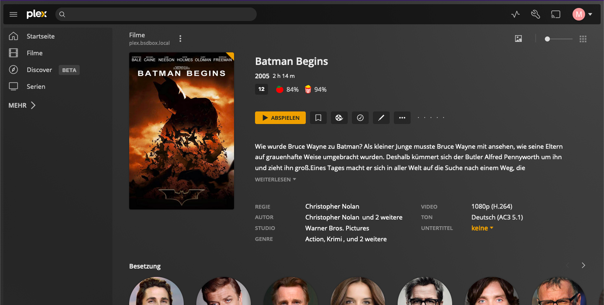Image resolution: width=604 pixels, height=305 pixels.
Task: Adjust the poster size slider
Action: [558, 39]
